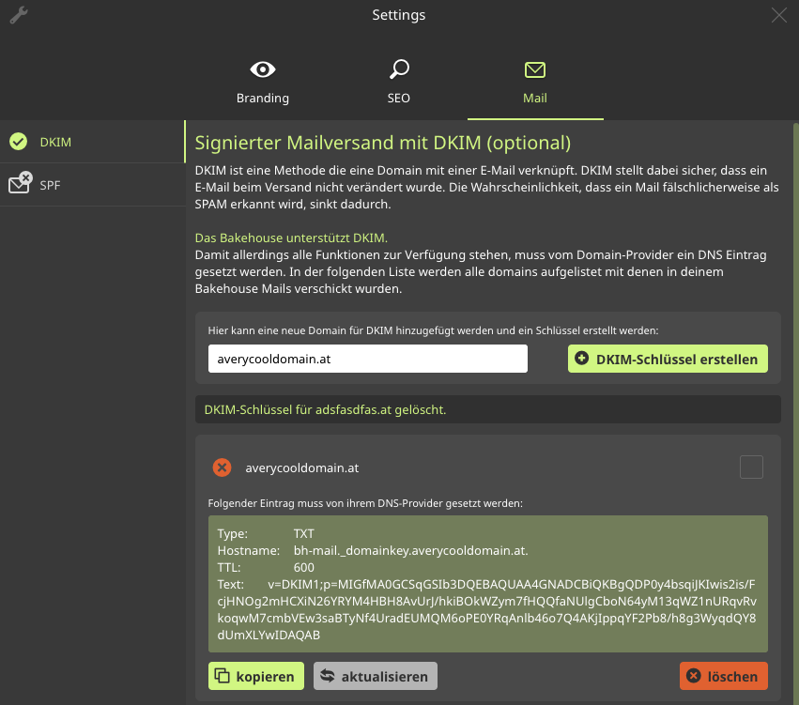This screenshot has width=799, height=705.
Task: Copy the DNS entry with kopieren
Action: 256,676
